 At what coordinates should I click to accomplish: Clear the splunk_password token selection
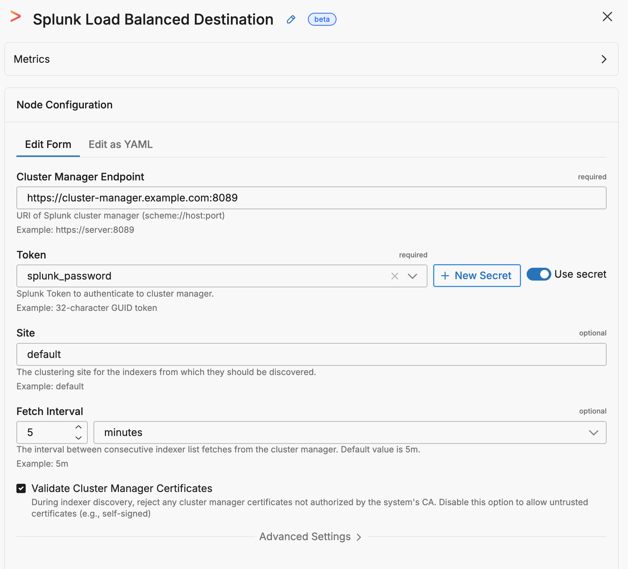(x=394, y=276)
